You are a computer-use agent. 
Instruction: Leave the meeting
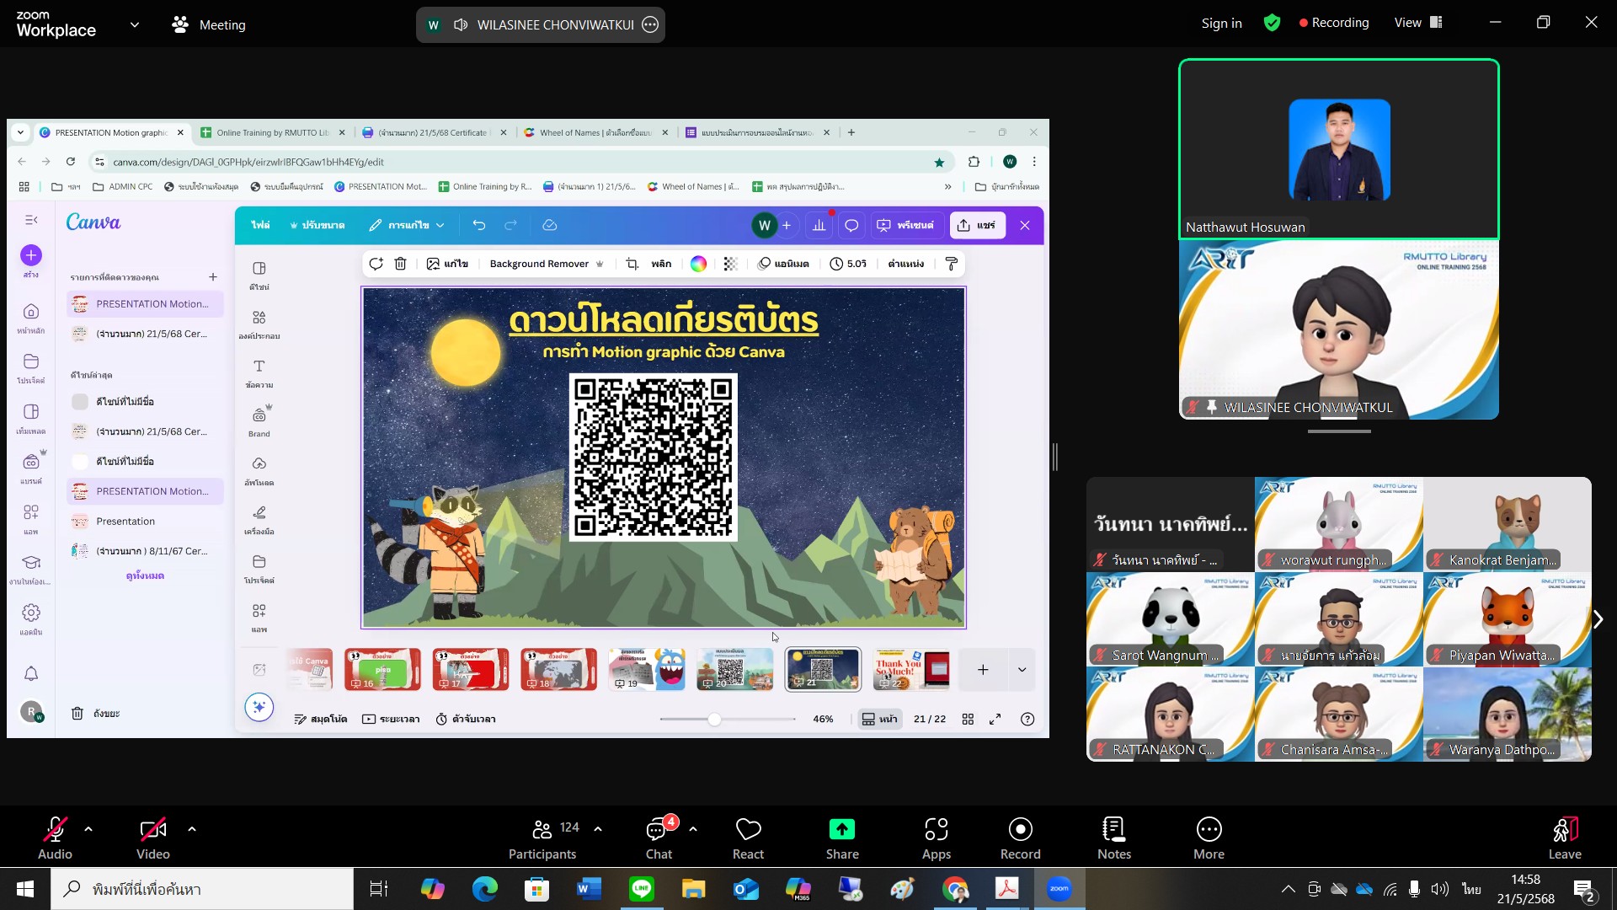point(1565,838)
